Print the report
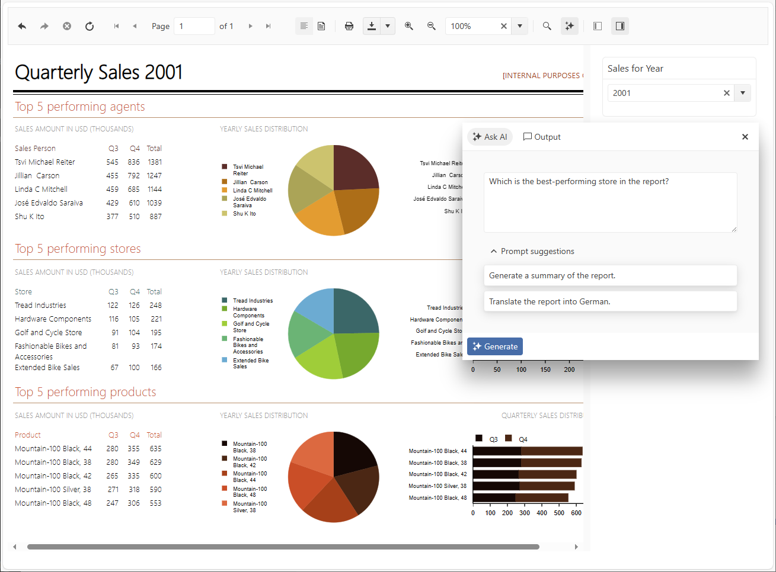Viewport: 776px width, 572px height. click(349, 25)
